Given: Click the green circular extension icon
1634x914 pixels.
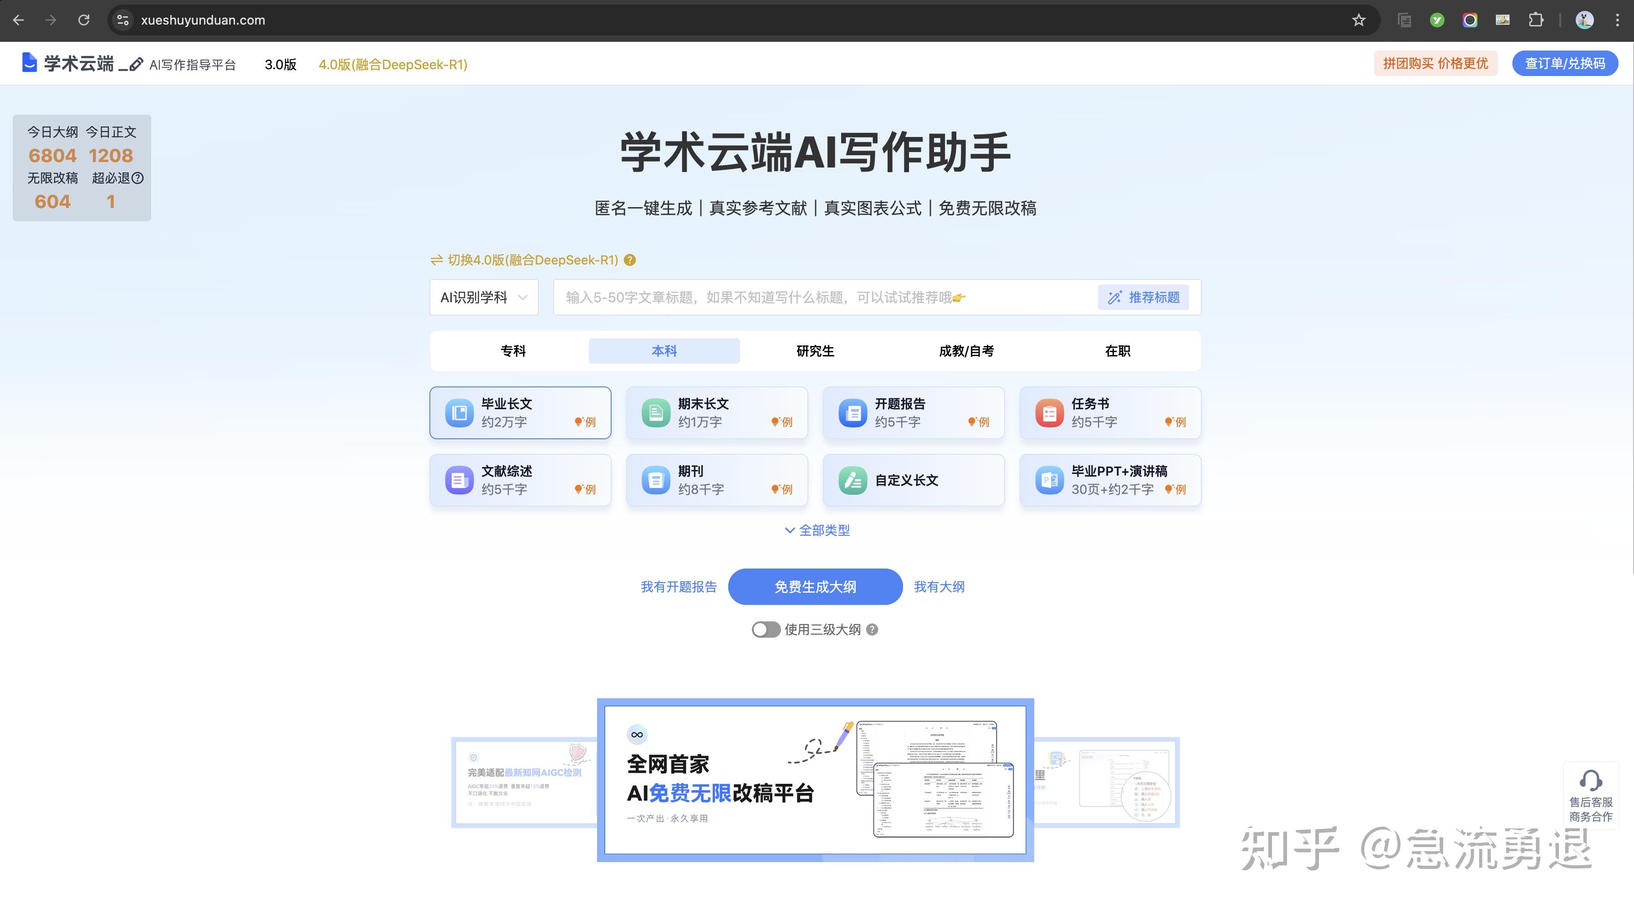Looking at the screenshot, I should point(1437,20).
